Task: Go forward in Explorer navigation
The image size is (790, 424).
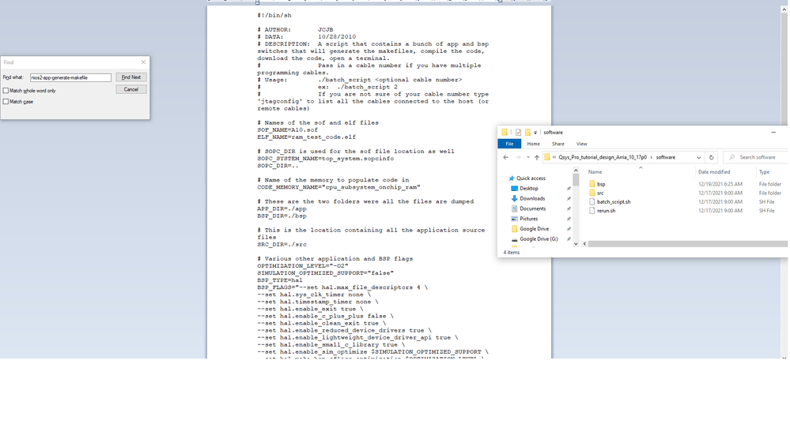Action: pos(518,157)
